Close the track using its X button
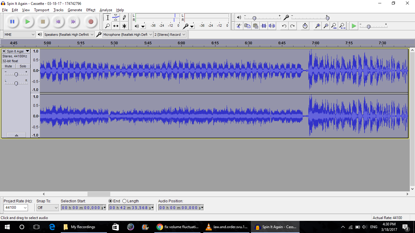 (x=4, y=51)
